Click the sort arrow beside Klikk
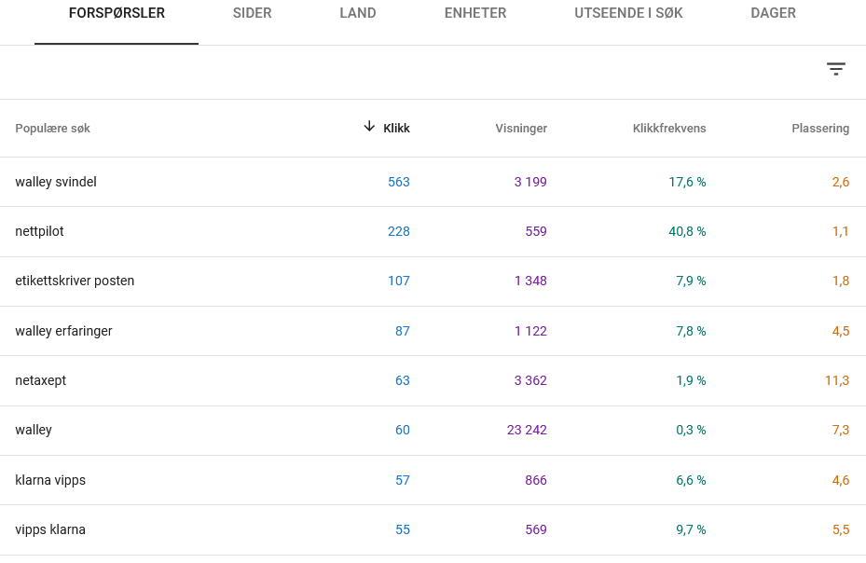The height and width of the screenshot is (563, 866). click(x=369, y=127)
